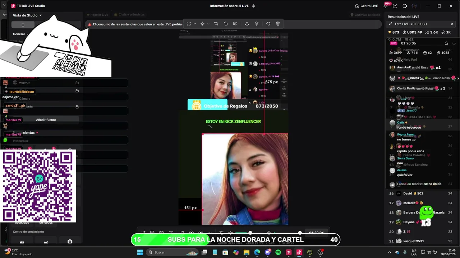Switch to the Popular LIVE tab

[97, 15]
